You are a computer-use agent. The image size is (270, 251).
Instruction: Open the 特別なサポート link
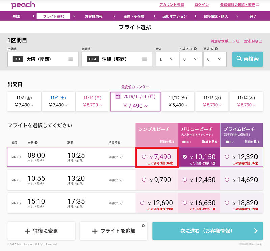223,41
